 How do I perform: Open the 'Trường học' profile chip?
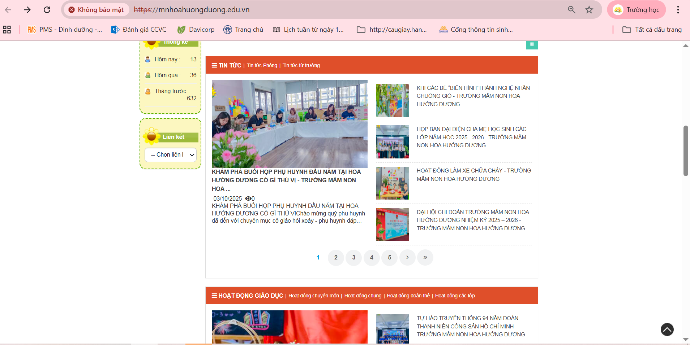coord(637,10)
